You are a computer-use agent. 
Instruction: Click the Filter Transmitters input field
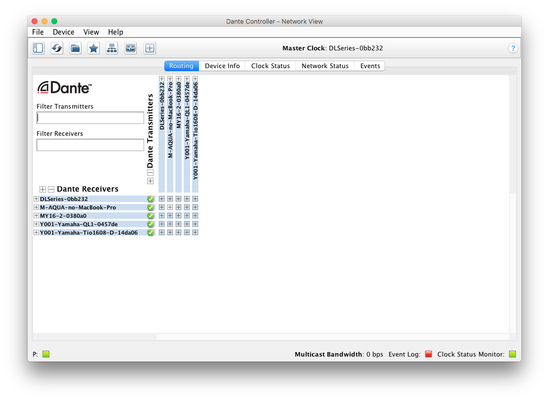tap(90, 118)
